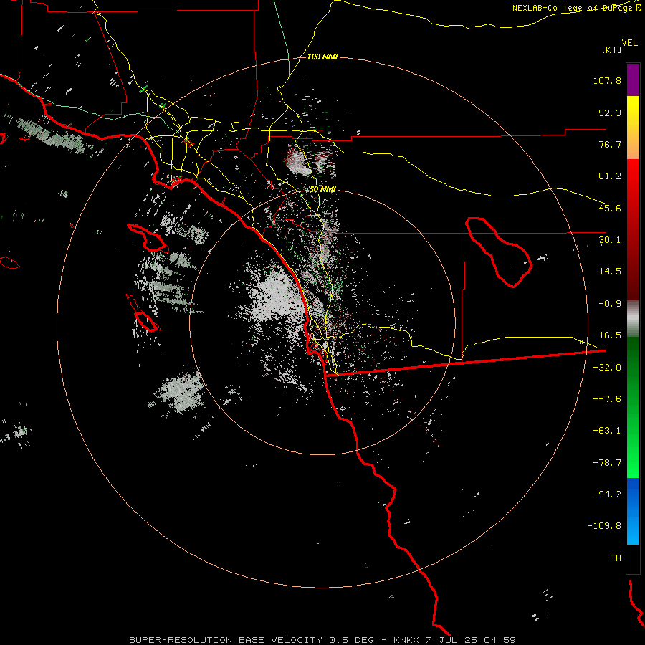The image size is (645, 645).
Task: Click the -32.0 legend value
Action: (x=607, y=368)
